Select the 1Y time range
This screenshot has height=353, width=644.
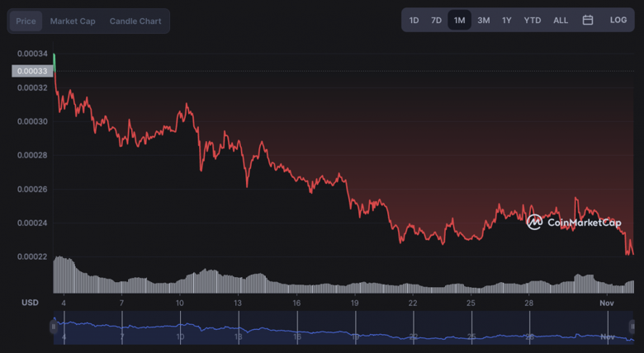point(507,20)
